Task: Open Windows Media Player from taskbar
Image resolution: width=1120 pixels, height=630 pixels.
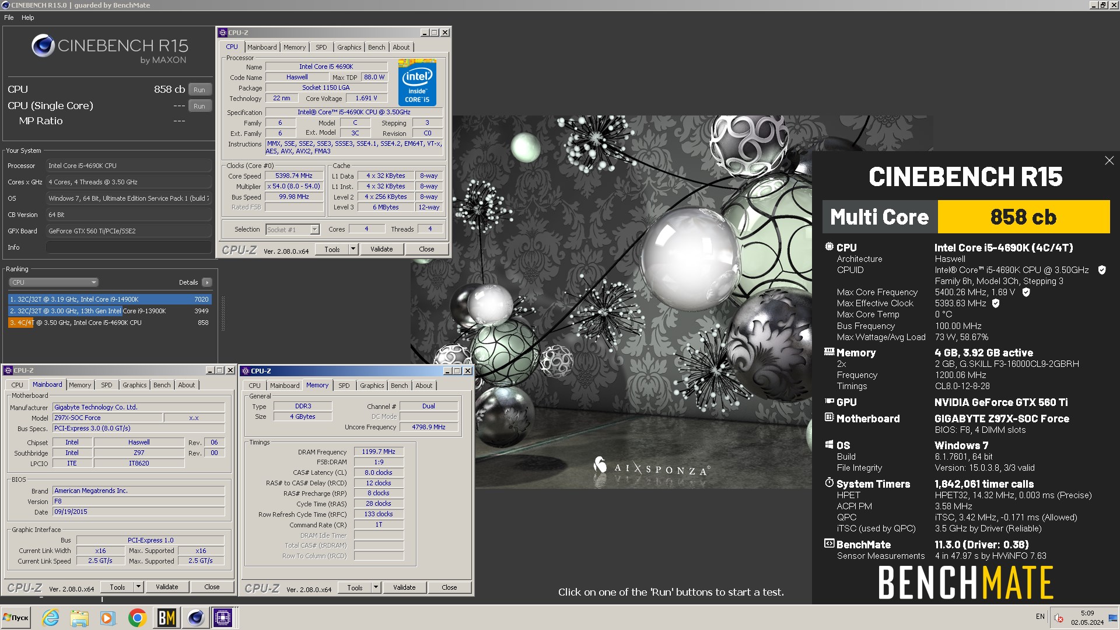Action: [x=108, y=618]
